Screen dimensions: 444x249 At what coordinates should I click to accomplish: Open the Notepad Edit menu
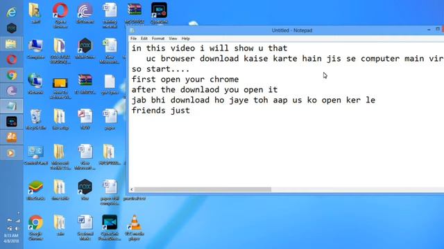pos(144,39)
